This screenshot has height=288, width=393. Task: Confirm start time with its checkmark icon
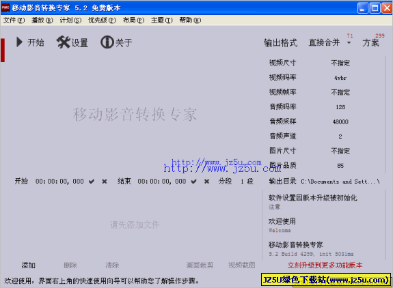92,182
